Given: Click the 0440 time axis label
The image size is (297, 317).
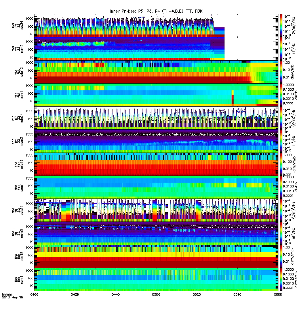Looking at the screenshot, I should (x=115, y=294).
